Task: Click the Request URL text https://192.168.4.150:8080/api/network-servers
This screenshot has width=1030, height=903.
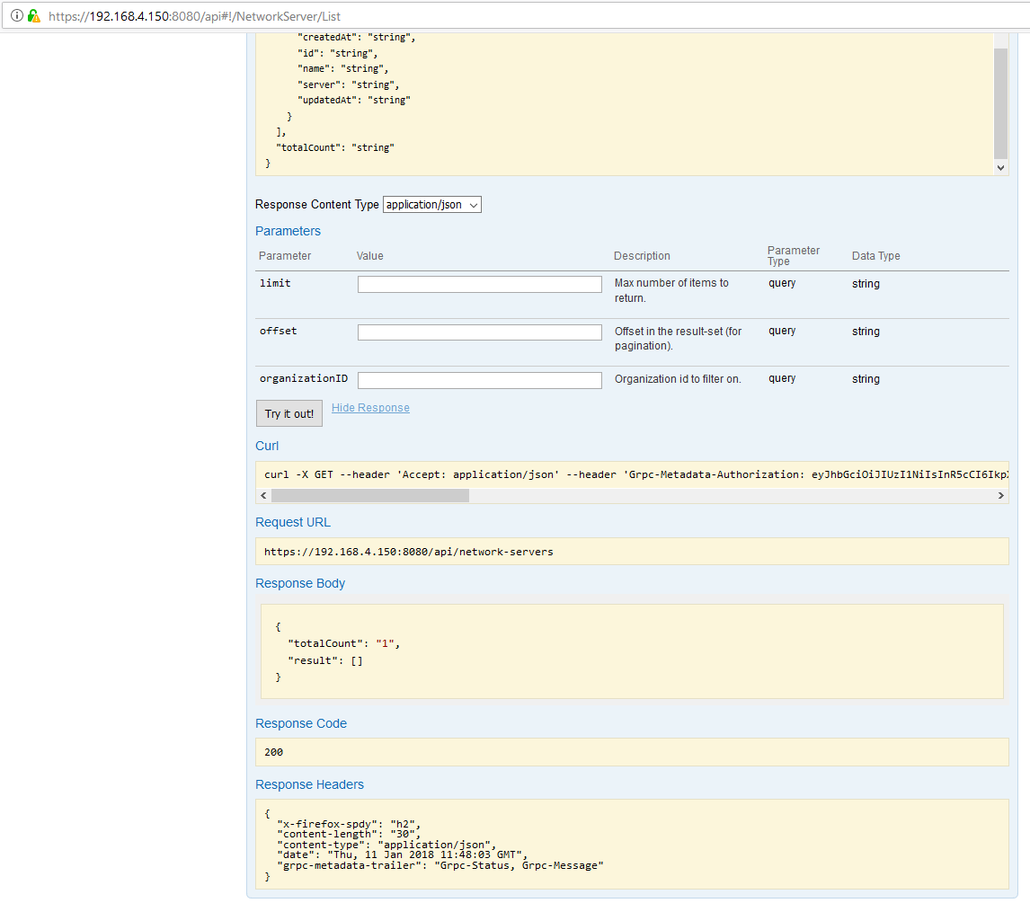Action: (409, 552)
